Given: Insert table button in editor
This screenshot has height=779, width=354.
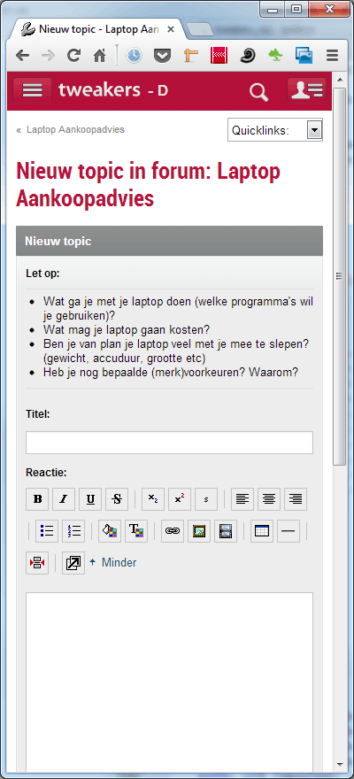Looking at the screenshot, I should tap(262, 531).
